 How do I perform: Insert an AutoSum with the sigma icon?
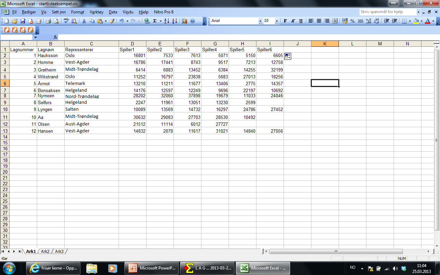coord(155,21)
